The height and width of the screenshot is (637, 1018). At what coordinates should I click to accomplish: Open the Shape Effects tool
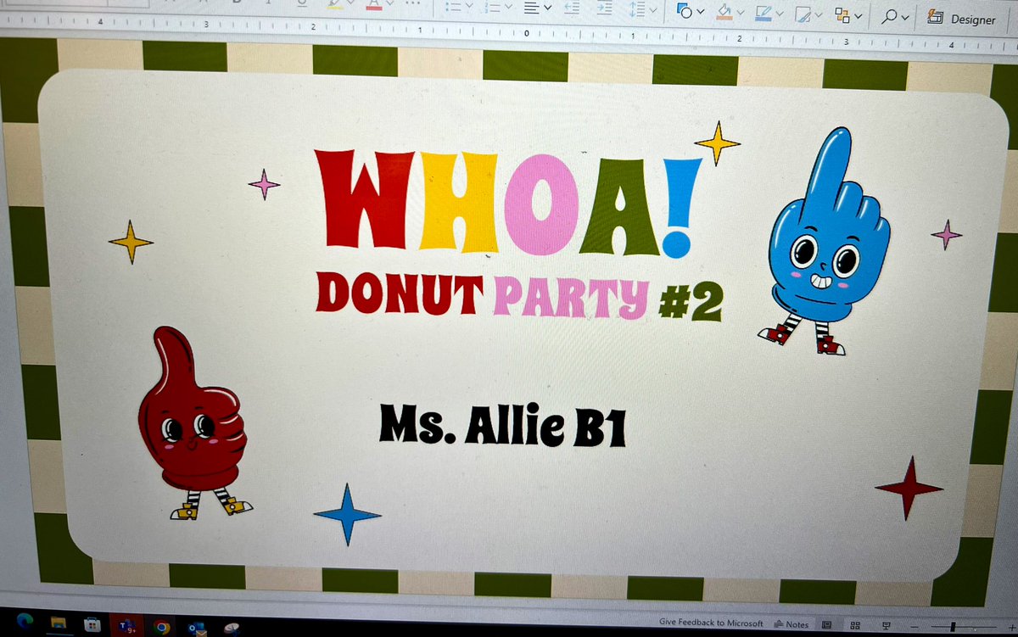(803, 14)
